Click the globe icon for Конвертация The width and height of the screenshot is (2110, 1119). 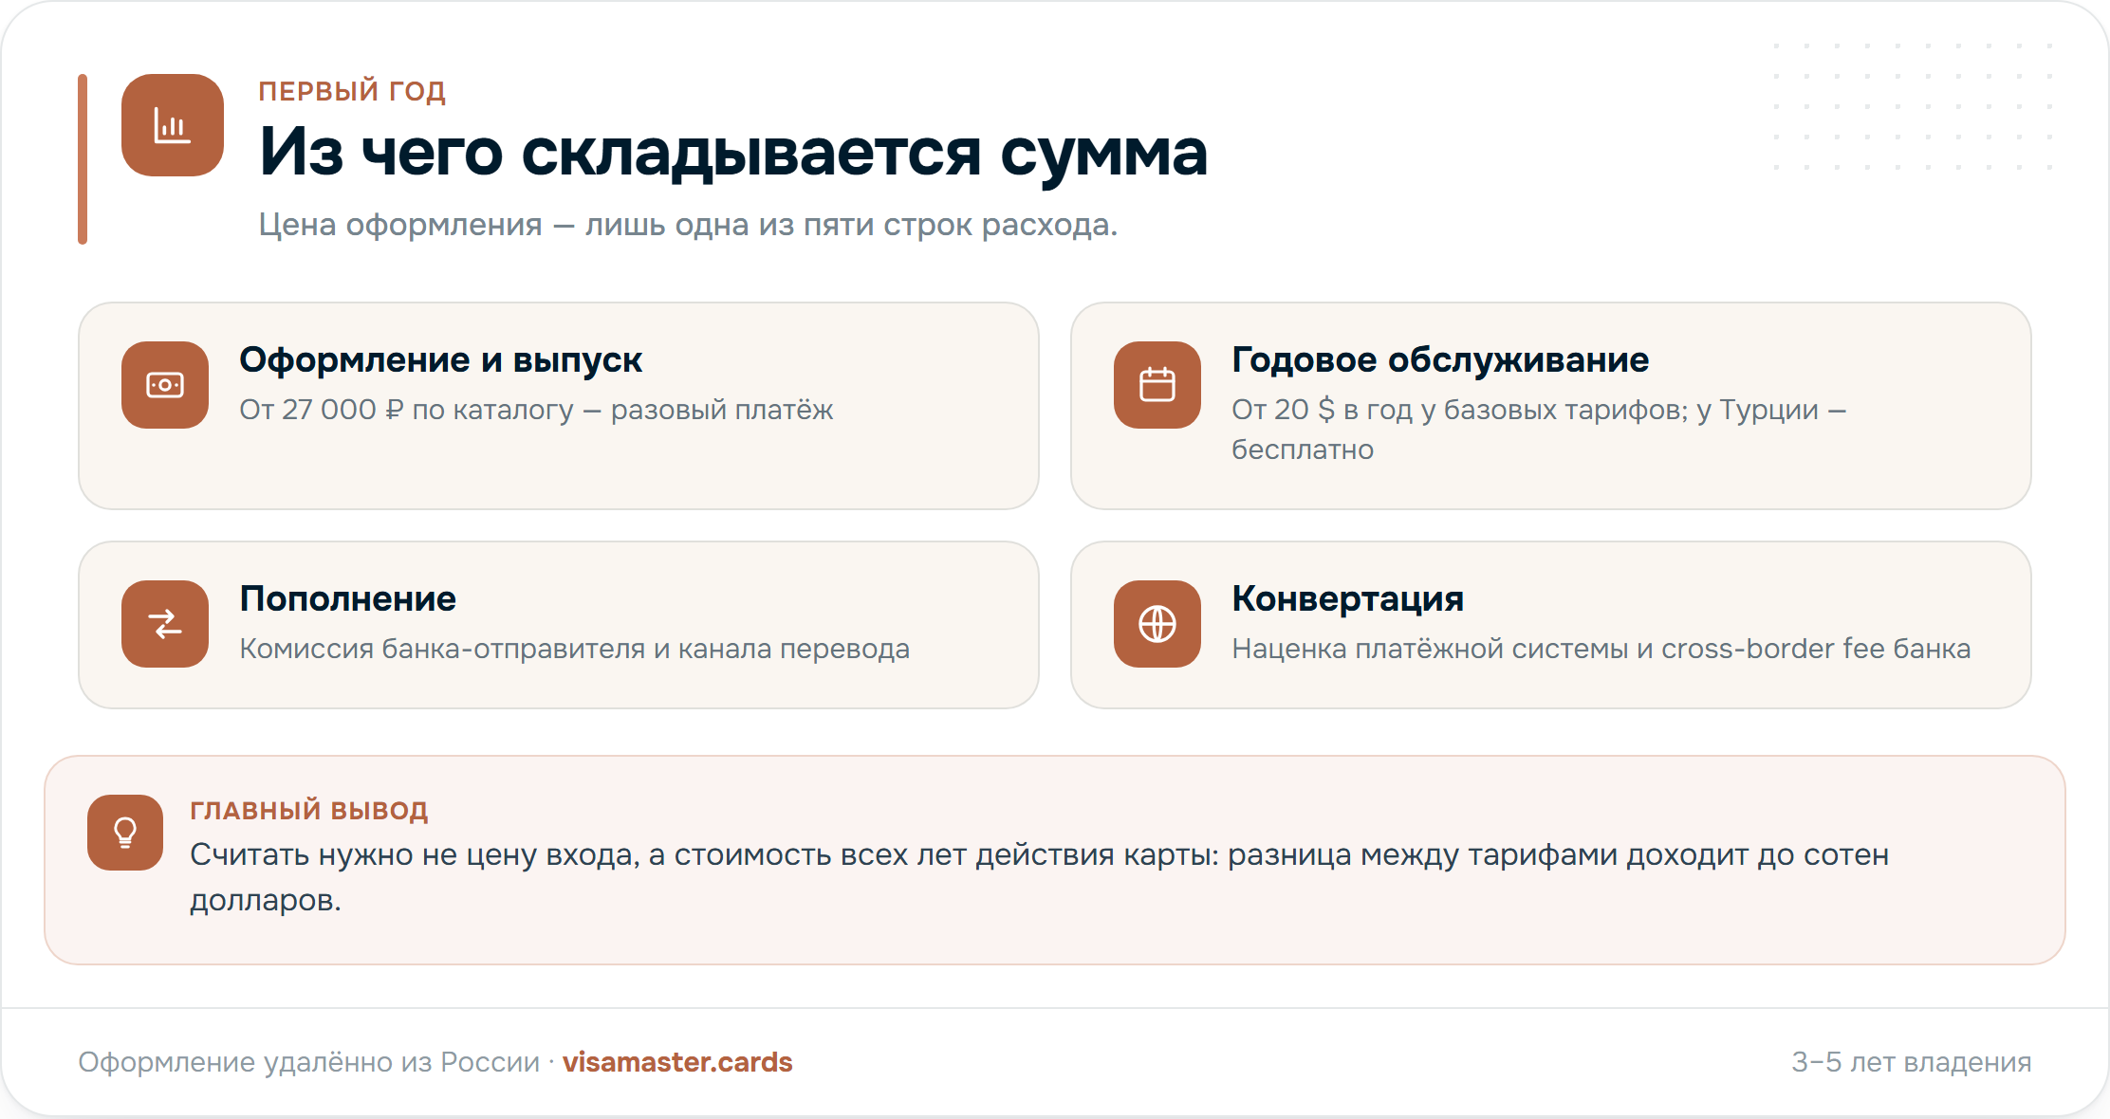1157,624
